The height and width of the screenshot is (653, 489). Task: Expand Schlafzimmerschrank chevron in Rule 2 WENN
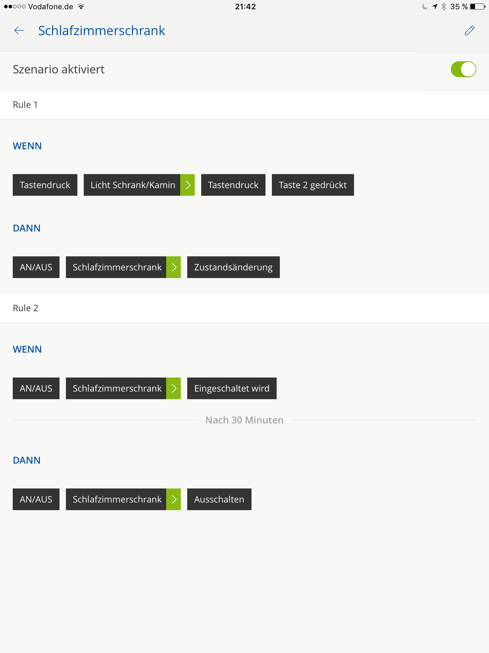click(x=174, y=388)
